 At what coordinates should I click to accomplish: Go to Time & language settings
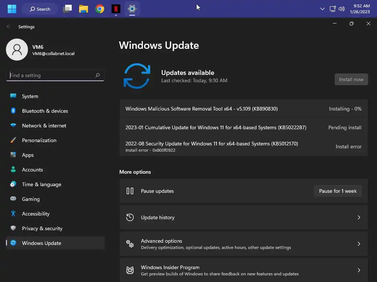pyautogui.click(x=55, y=184)
